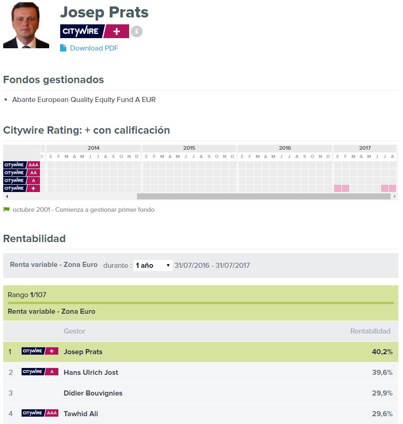Click Citywire + rating badge under name
This screenshot has width=403, height=424.
94,31
